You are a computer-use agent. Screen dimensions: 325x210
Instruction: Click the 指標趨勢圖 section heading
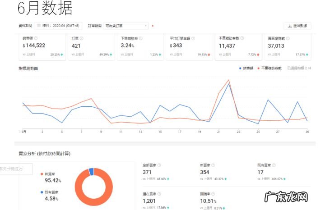pyautogui.click(x=28, y=68)
